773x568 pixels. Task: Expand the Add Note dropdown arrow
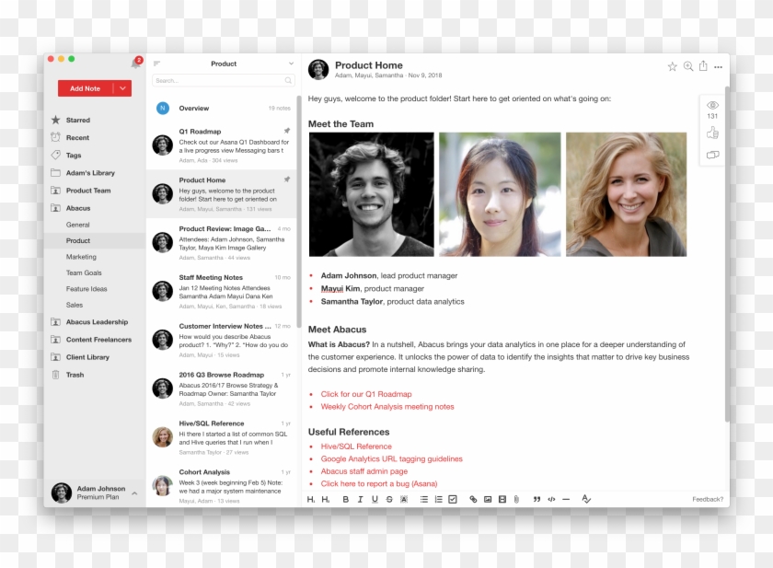(123, 88)
